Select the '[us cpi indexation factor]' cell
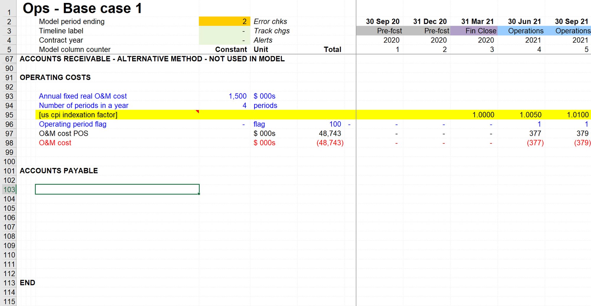The width and height of the screenshot is (591, 306). click(117, 115)
